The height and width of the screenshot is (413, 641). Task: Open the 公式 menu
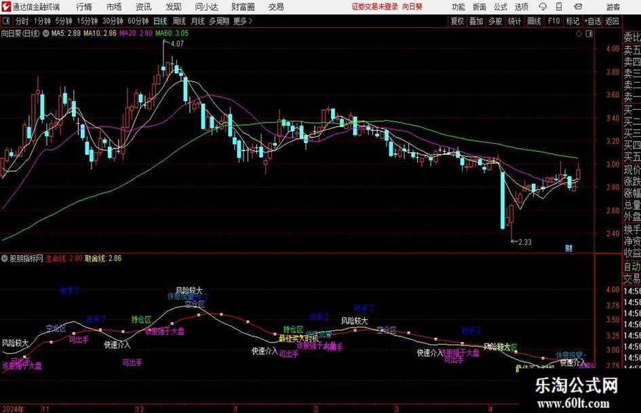501,7
